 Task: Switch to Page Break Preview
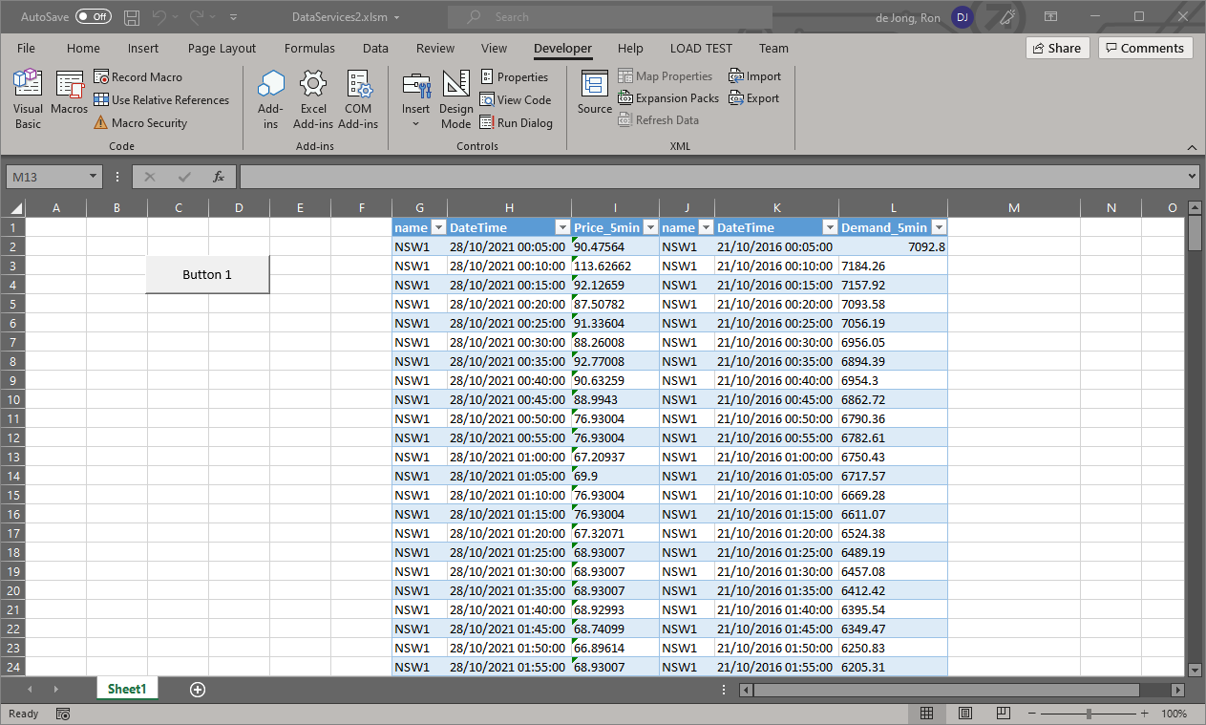click(1004, 714)
